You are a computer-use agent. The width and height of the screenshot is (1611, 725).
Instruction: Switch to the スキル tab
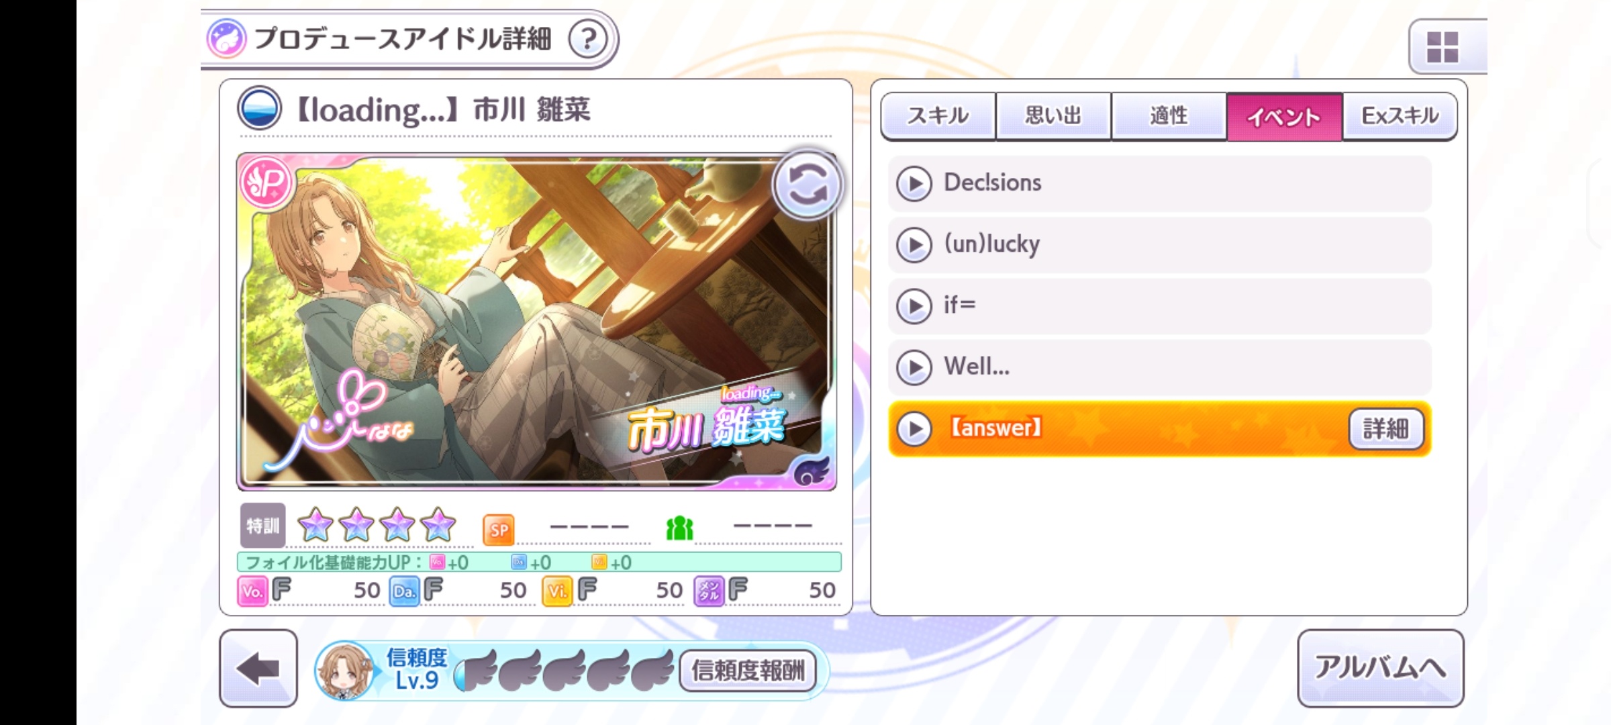(x=938, y=116)
